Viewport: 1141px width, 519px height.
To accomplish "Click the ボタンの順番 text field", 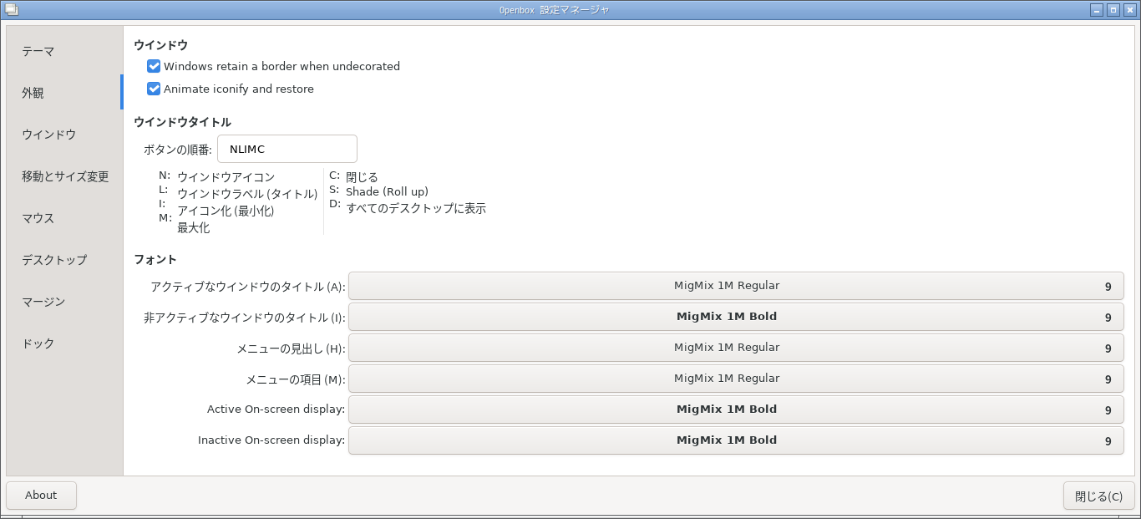I will pos(287,149).
